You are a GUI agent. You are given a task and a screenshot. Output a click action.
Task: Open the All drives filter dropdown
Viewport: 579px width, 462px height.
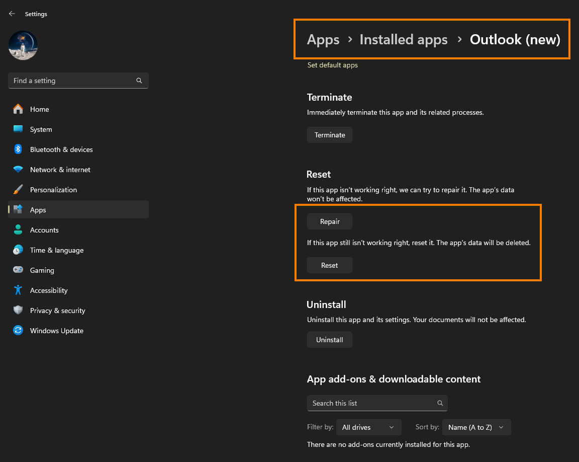pyautogui.click(x=369, y=427)
